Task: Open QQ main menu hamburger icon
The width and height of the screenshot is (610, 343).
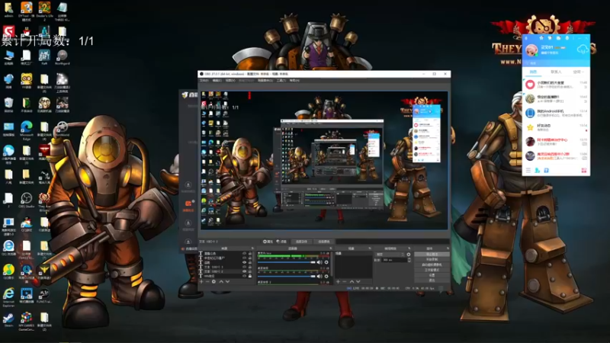Action: 528,170
